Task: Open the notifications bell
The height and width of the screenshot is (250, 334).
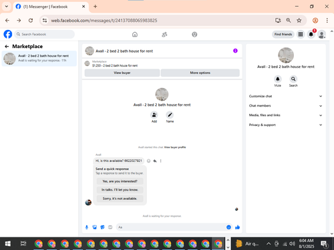Action: [x=311, y=34]
